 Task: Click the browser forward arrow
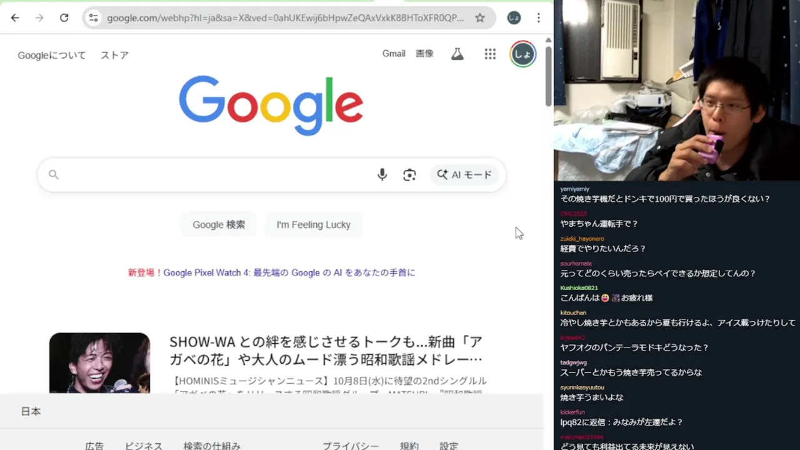tap(39, 17)
